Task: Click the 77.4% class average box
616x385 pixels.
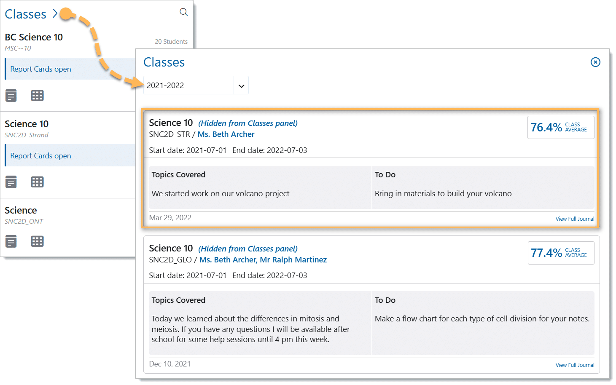Action: point(560,253)
